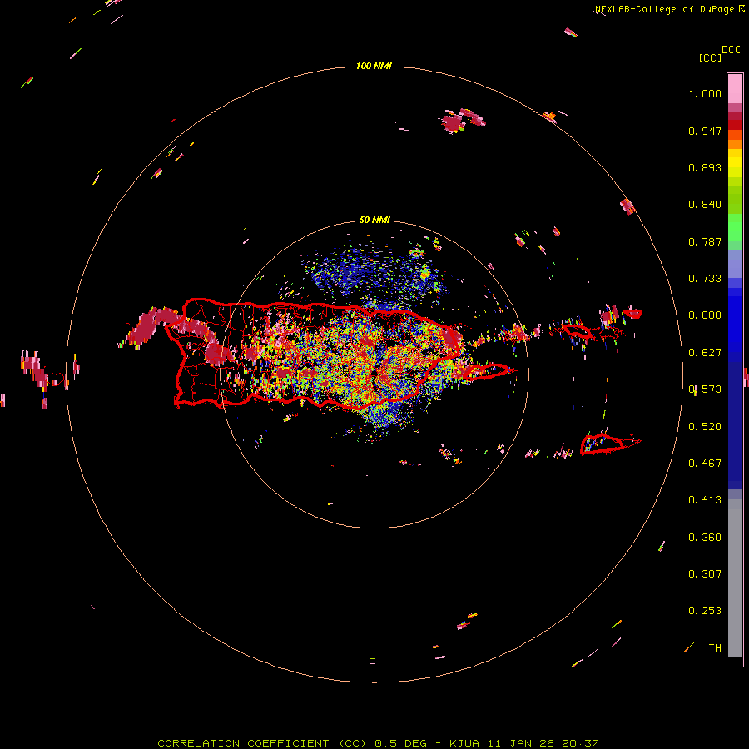The height and width of the screenshot is (749, 749).
Task: Click the 0.253 scale value
Action: [705, 611]
